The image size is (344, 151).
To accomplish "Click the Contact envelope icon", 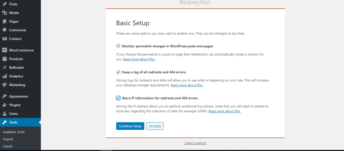I will coord(5,39).
